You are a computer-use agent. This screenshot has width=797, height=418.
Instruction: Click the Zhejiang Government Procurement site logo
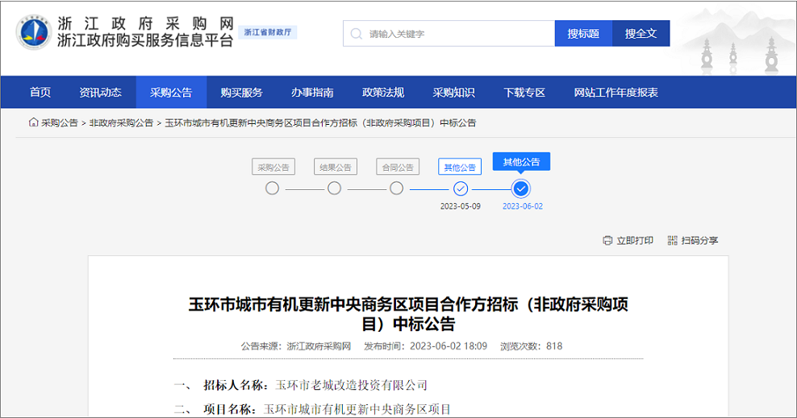coord(32,32)
